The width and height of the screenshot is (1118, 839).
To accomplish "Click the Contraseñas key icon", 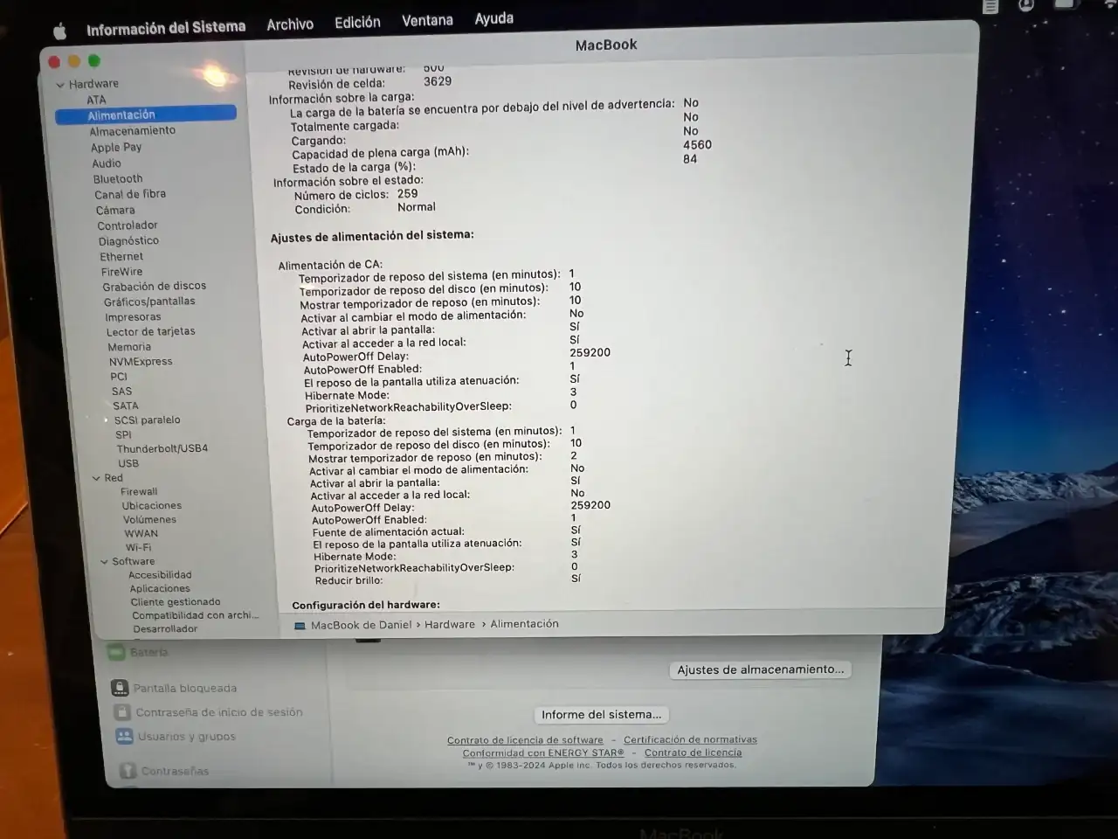I will pyautogui.click(x=128, y=771).
